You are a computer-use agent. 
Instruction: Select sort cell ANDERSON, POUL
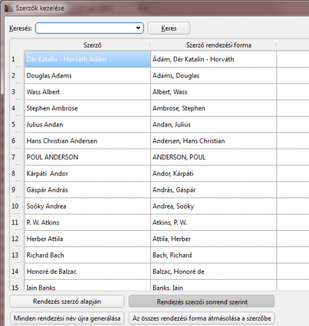pos(213,157)
